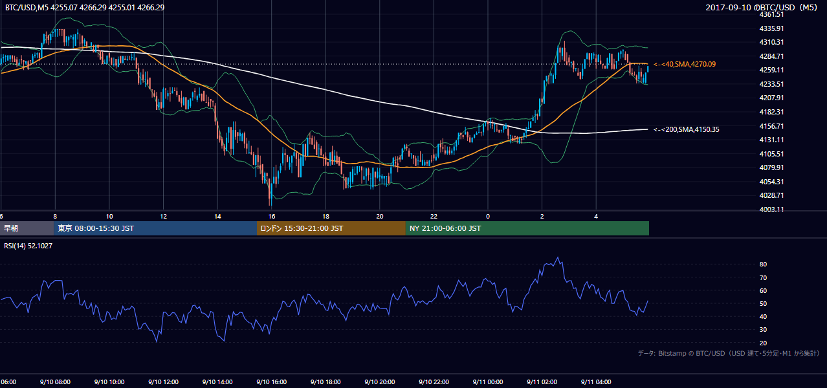Click hour tick 12 under the price chart
Viewport: 827px width, 388px height.
[163, 217]
